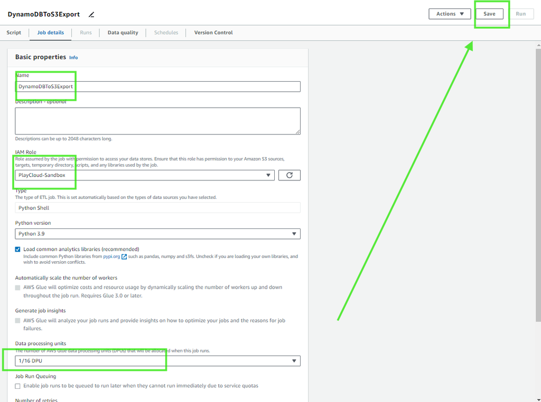Viewport: 541px width, 402px height.
Task: Follow the pypi.org hyperlink
Action: pos(111,257)
